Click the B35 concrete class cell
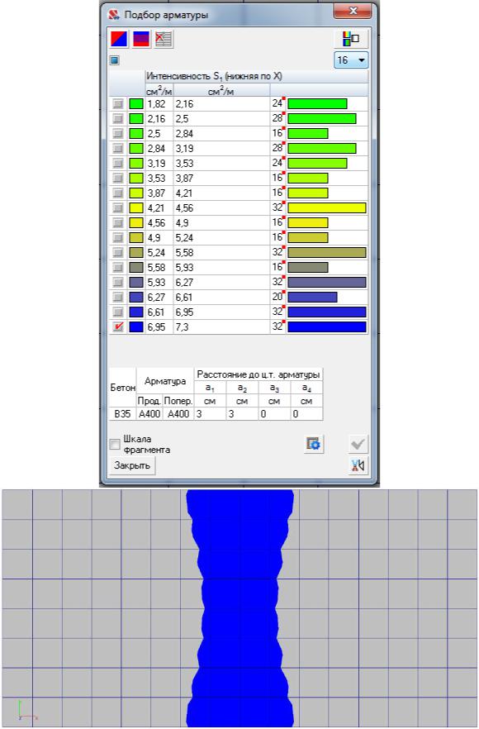Viewport: 479px width, 729px height. click(123, 414)
